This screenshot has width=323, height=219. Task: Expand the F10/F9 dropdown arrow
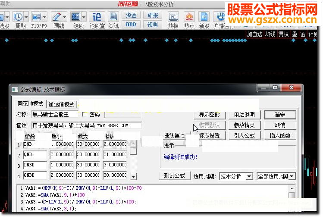pyautogui.click(x=45, y=17)
